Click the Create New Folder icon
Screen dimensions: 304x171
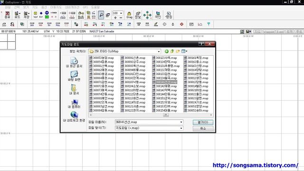point(178,51)
